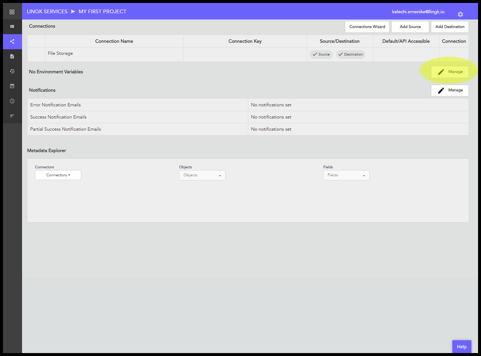Click the Error Notification Emails row label

56,105
